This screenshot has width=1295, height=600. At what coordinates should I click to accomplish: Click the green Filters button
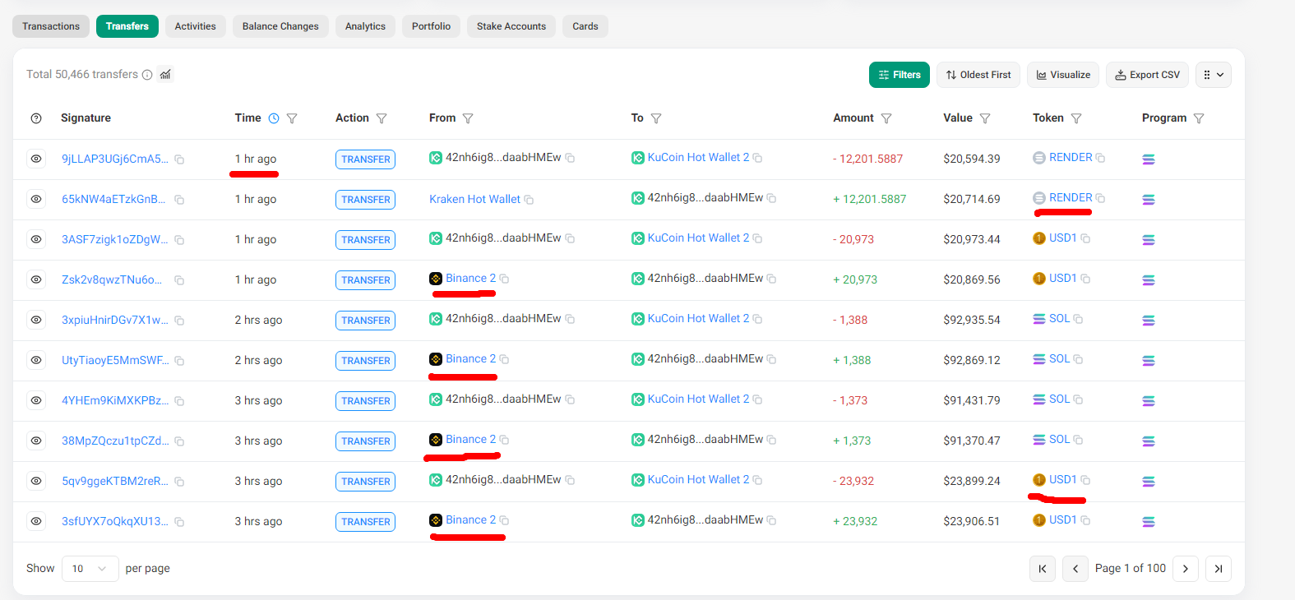[x=900, y=75]
